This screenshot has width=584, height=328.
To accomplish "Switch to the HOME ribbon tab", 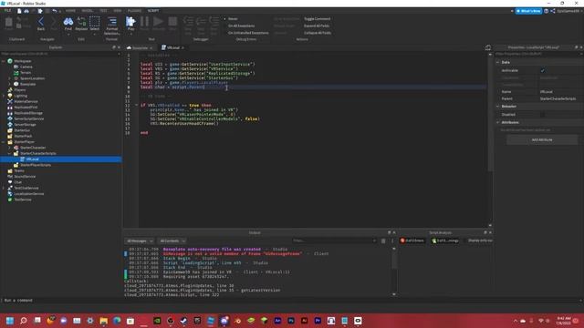I will click(x=70, y=11).
